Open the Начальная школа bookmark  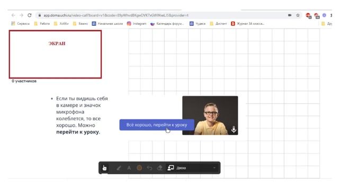[107, 23]
